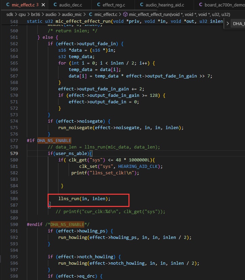Click the DHA search input field
Viewport: 245px width, 280px height.
[239, 23]
